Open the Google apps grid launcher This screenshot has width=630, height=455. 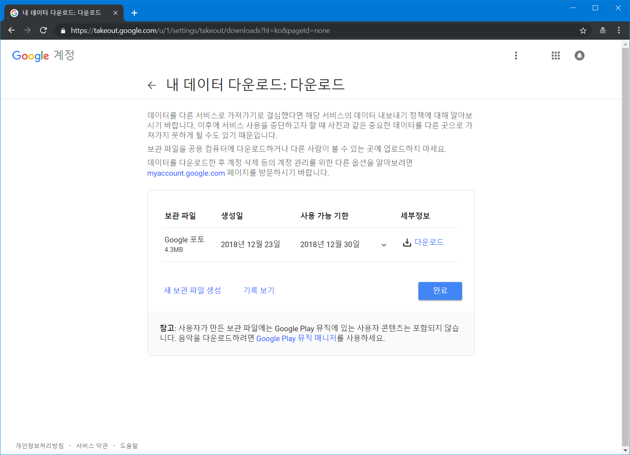(555, 56)
